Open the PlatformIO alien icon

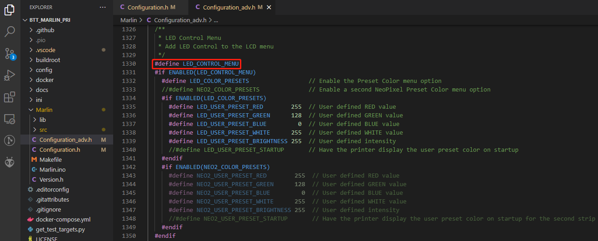click(x=10, y=162)
